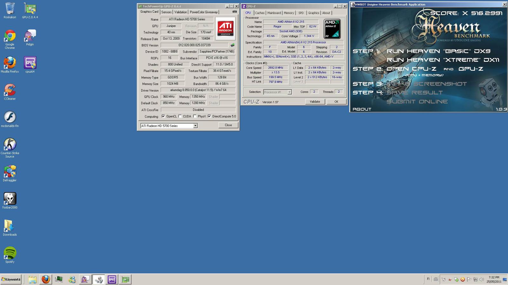The width and height of the screenshot is (508, 285).
Task: Click the OK button in CPU-Z
Action: point(336,102)
